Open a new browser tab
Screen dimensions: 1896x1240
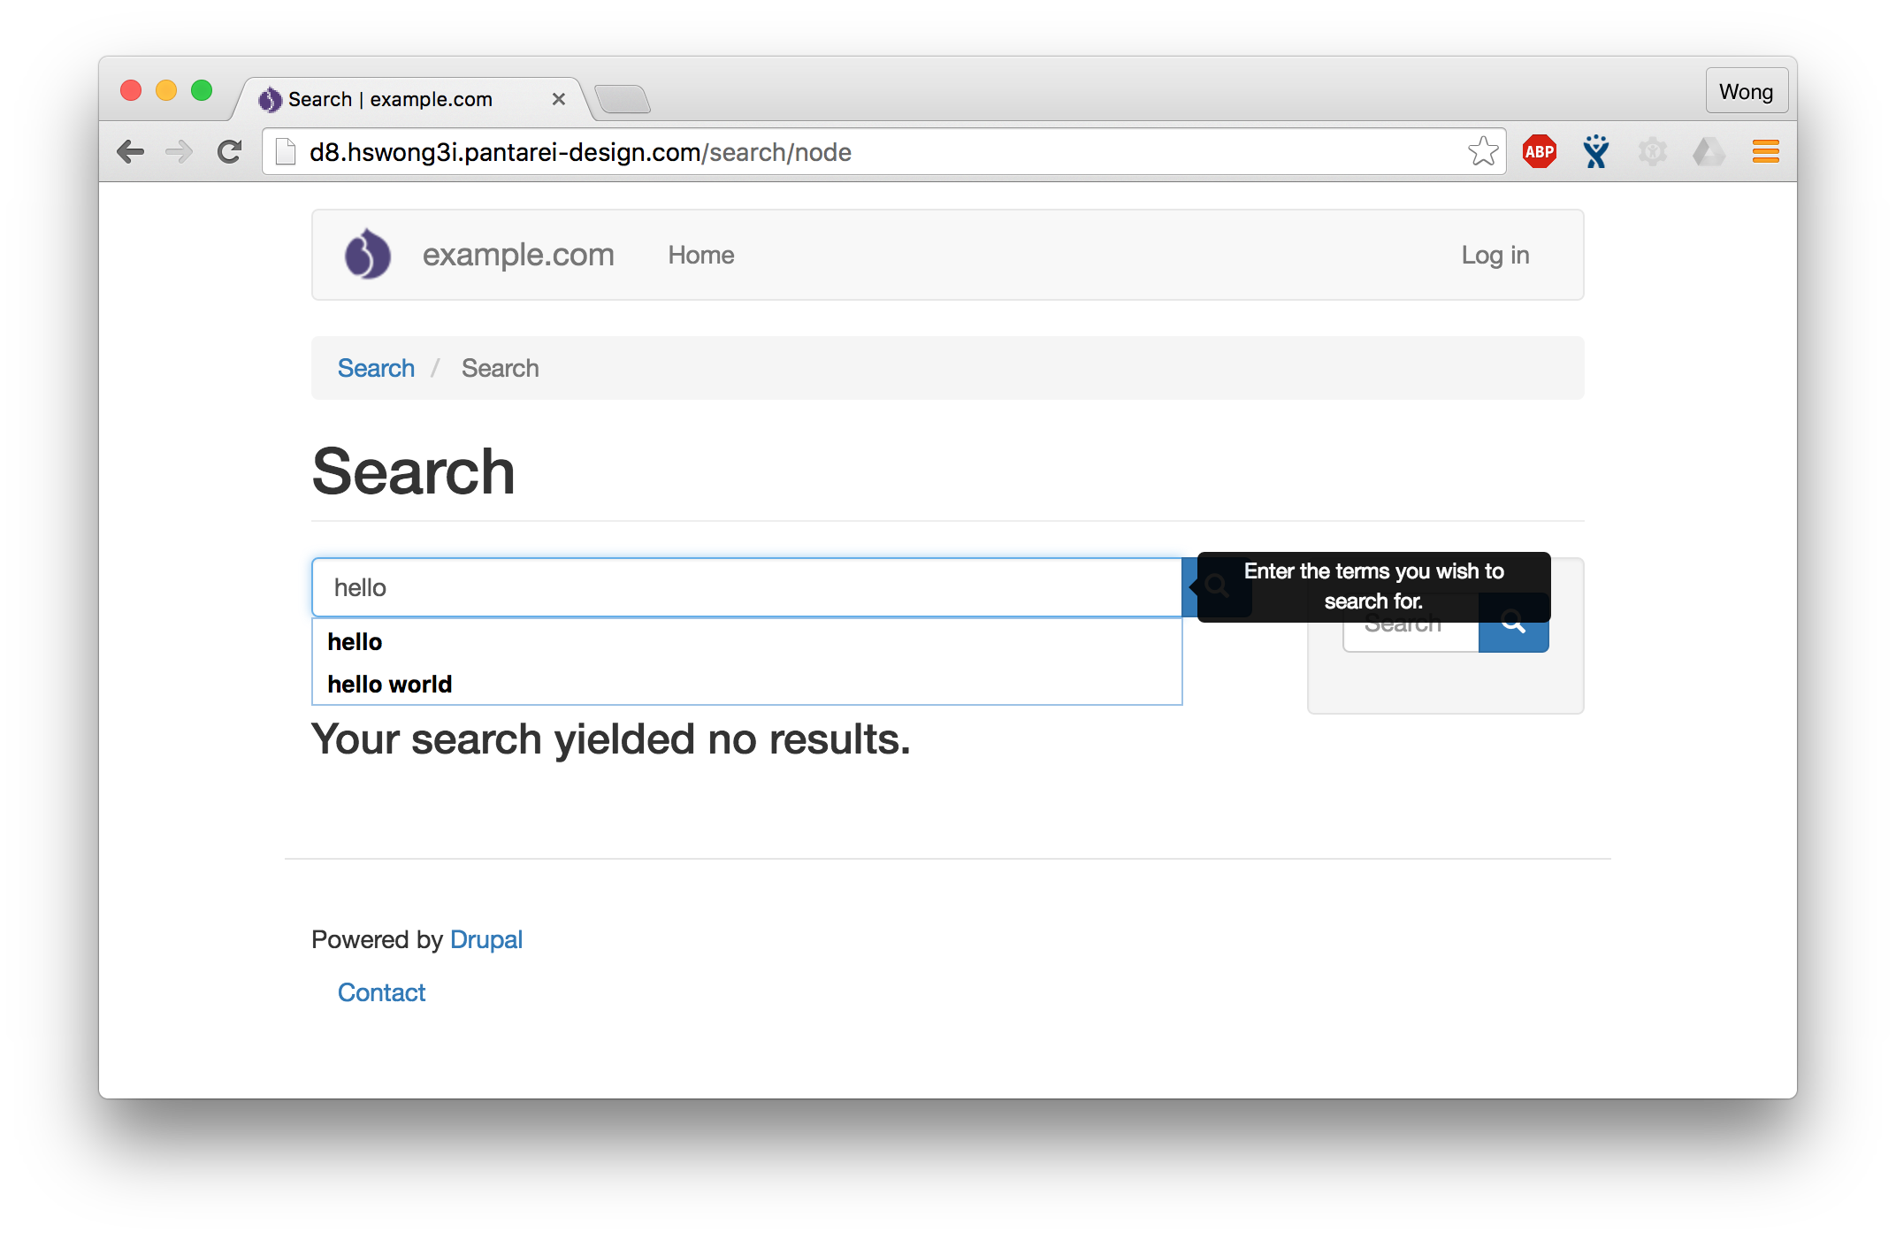coord(624,99)
